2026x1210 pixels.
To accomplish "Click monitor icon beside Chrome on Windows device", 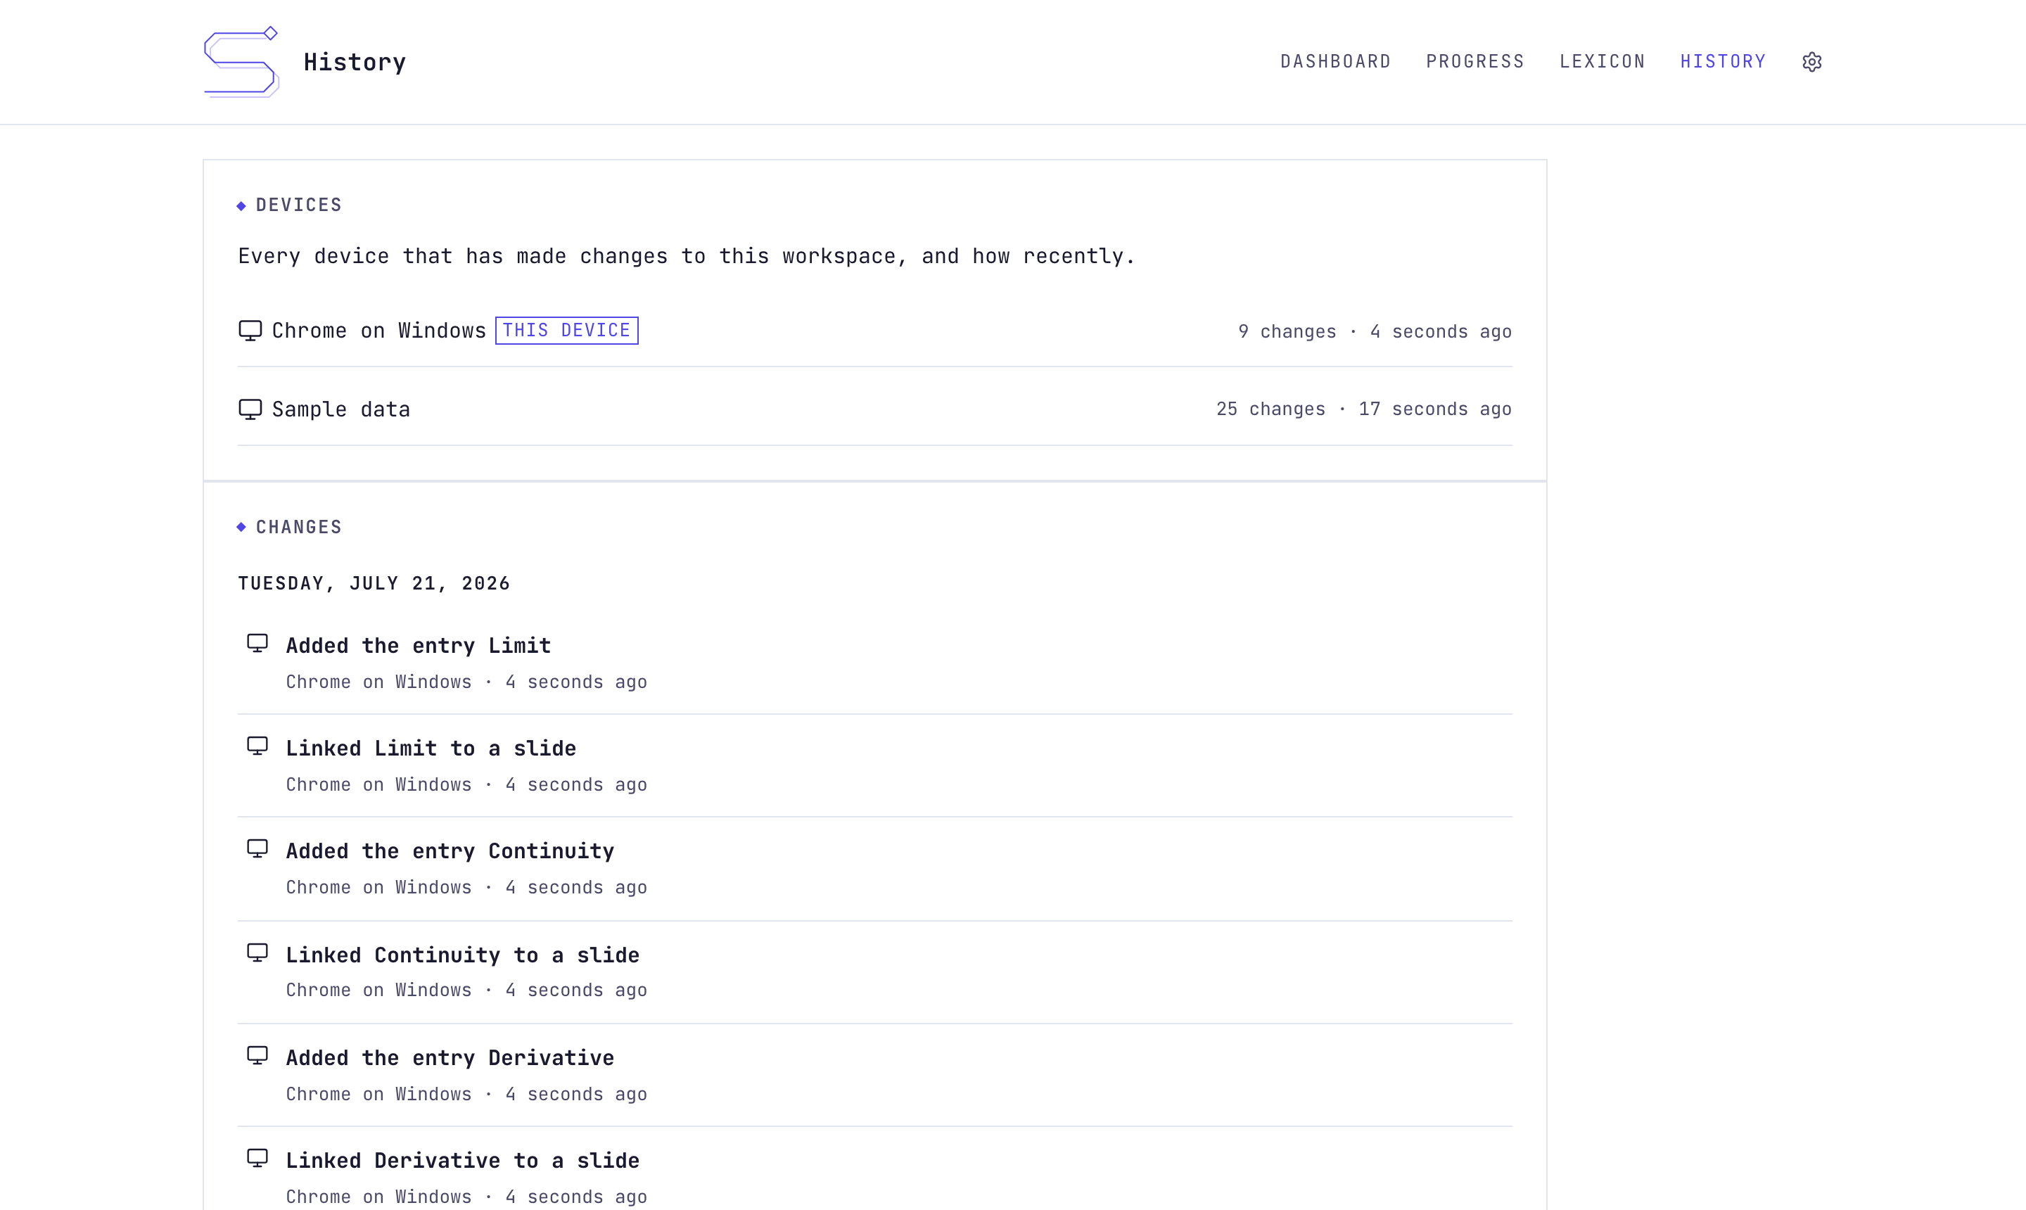I will click(x=250, y=331).
